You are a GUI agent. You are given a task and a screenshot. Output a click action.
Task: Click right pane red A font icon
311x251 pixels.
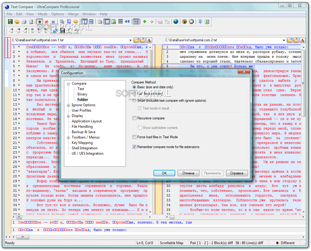[302, 40]
